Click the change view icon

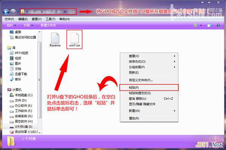click(x=195, y=25)
